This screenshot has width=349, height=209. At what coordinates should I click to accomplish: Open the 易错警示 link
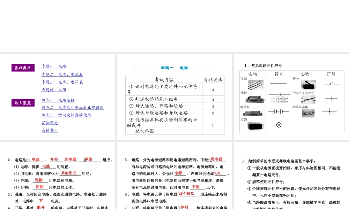click(50, 130)
